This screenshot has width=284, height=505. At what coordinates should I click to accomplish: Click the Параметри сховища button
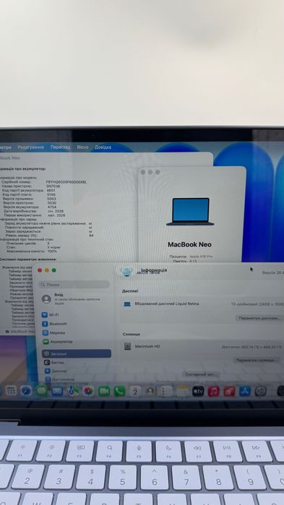click(256, 361)
